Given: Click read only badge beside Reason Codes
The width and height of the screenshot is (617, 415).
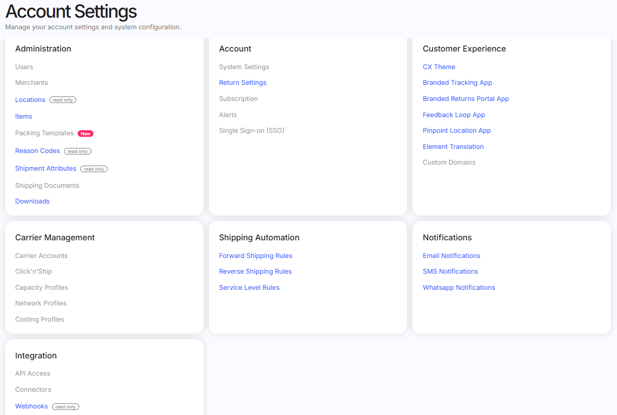Looking at the screenshot, I should click(x=78, y=151).
